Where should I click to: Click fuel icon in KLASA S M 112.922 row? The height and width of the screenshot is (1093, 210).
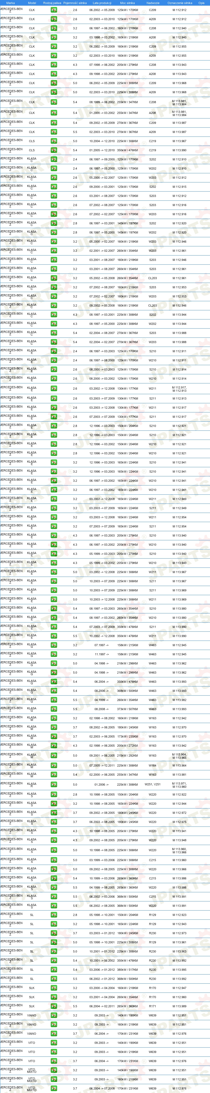54,795
